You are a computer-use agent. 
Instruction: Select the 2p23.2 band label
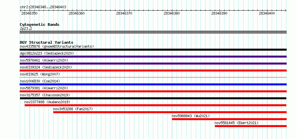26,28
